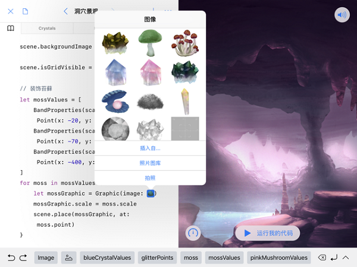Choose the yellow crystal cluster image
This screenshot has width=357, height=267.
(x=115, y=43)
